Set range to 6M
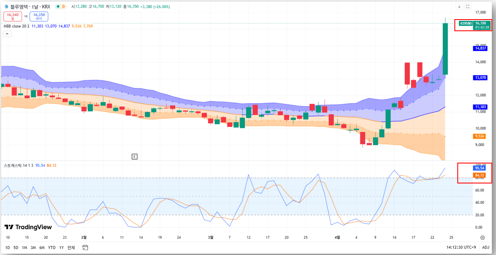496x255 pixels. tap(42, 248)
